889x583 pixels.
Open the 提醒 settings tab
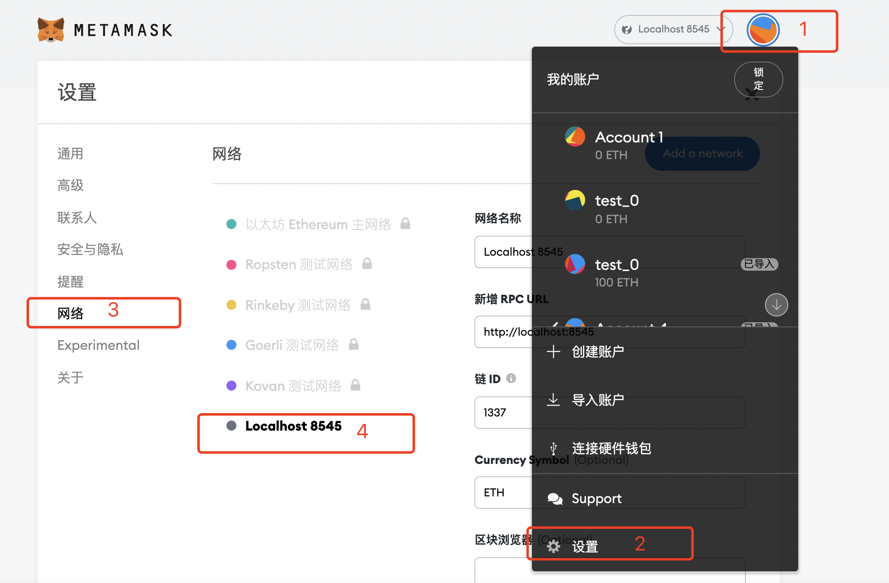tap(70, 282)
